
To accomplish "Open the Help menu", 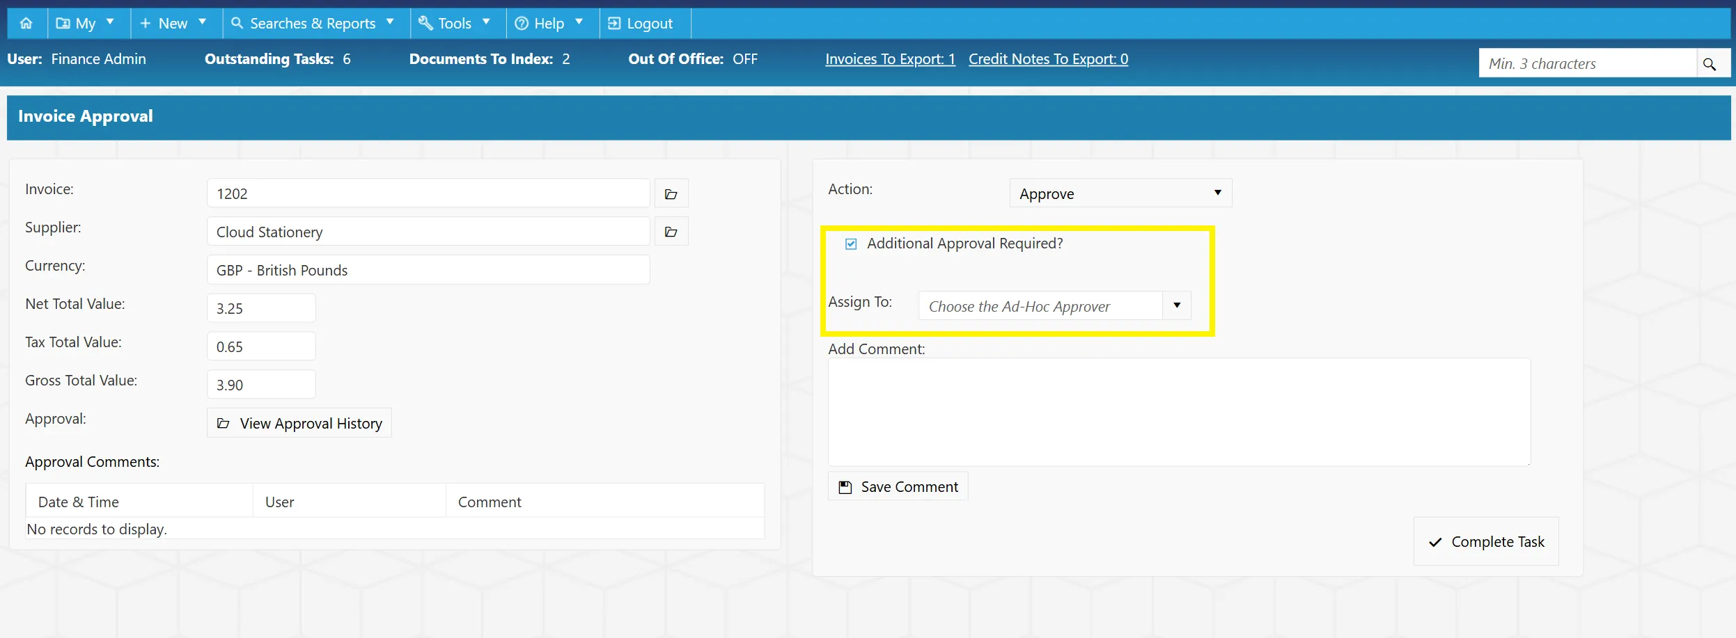I will (x=550, y=23).
